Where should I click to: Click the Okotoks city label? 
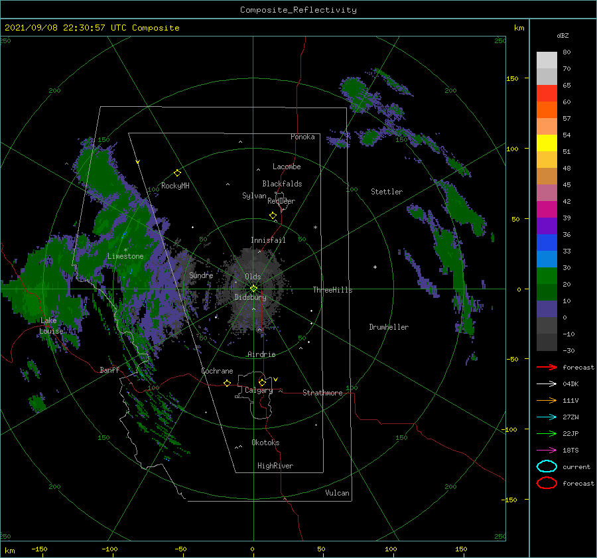tap(265, 443)
